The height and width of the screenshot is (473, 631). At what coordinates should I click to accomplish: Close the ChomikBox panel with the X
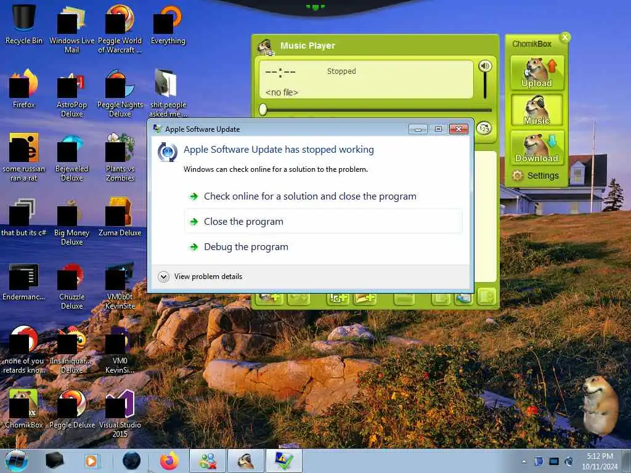pyautogui.click(x=565, y=38)
